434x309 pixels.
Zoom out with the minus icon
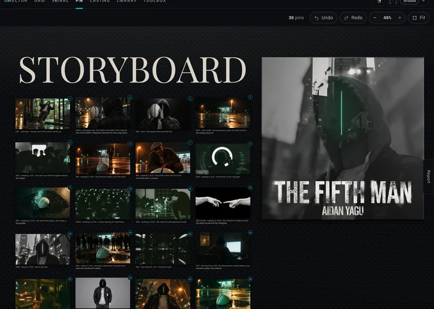click(374, 18)
